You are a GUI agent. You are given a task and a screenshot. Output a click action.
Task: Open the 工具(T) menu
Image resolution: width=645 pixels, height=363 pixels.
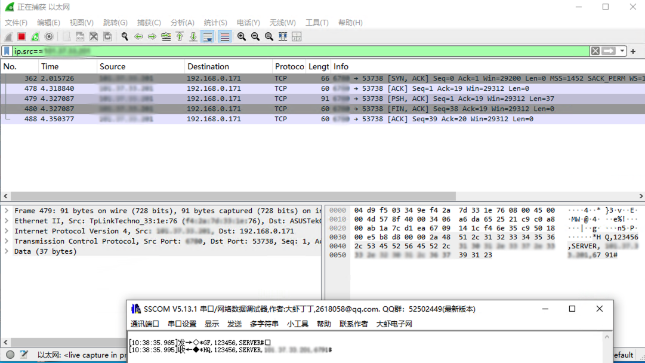pos(317,23)
